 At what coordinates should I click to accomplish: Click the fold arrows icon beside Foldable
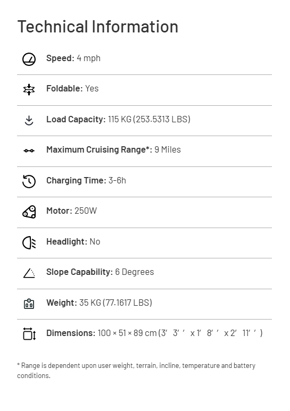tap(29, 89)
